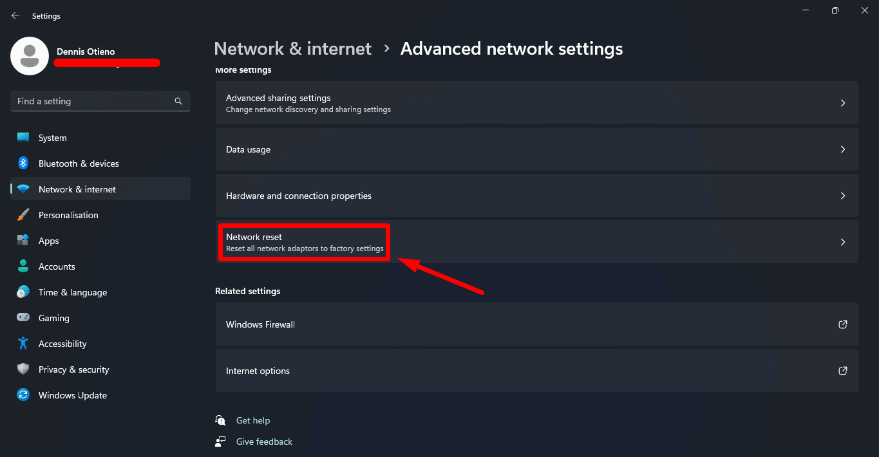The width and height of the screenshot is (879, 457).
Task: Switch to Network & internet breadcrumb
Action: [x=292, y=48]
